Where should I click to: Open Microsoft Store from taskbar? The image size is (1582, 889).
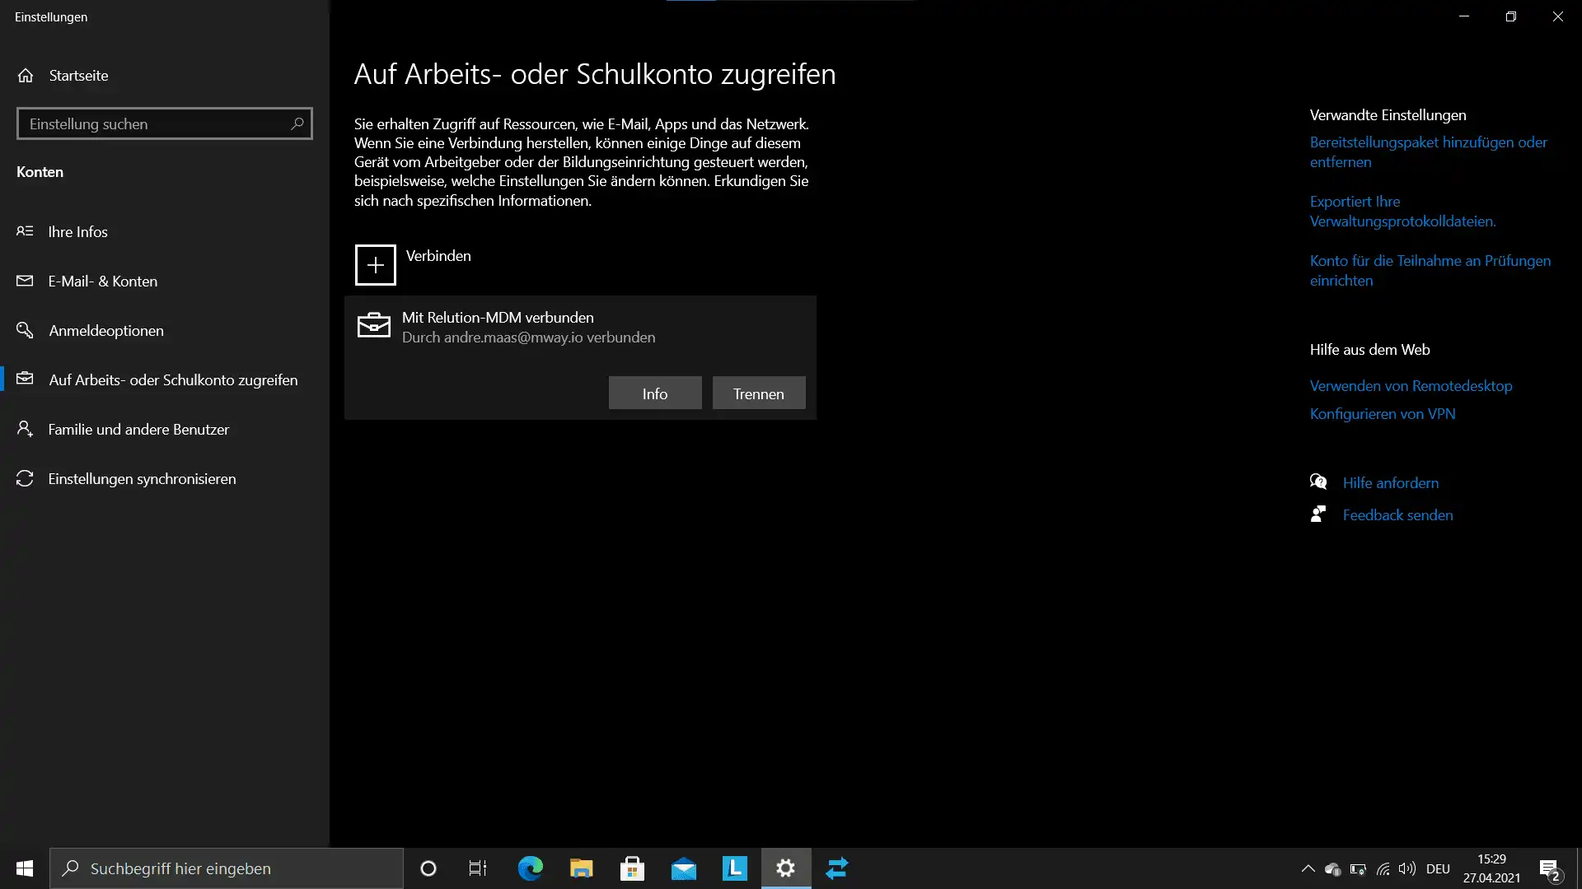632,868
